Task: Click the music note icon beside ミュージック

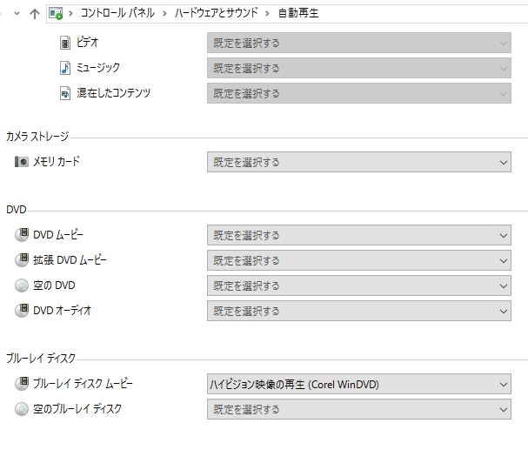Action: pyautogui.click(x=64, y=67)
